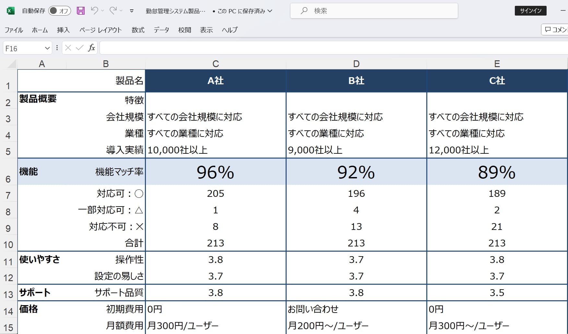This screenshot has height=334, width=568.
Task: Switch to the 校閲 ribbon tab
Action: (185, 30)
